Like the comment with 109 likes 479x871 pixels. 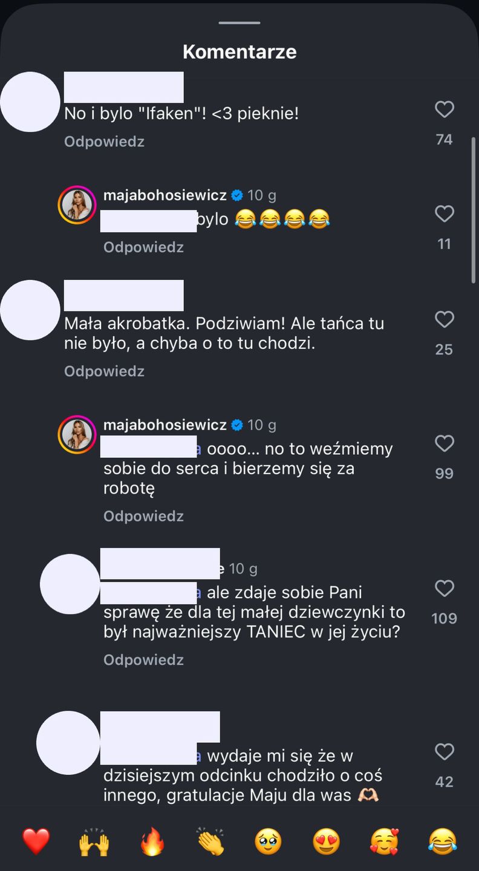tap(445, 589)
